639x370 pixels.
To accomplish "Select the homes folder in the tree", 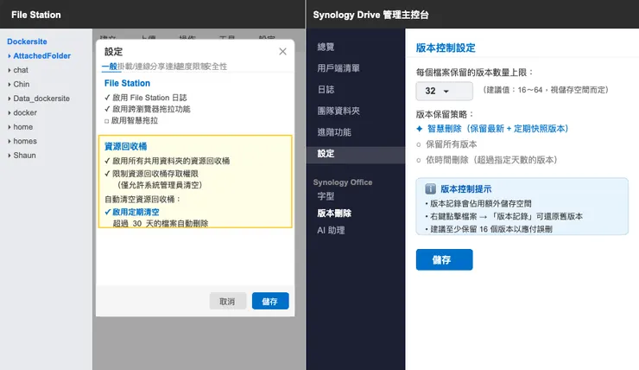I will tap(25, 141).
